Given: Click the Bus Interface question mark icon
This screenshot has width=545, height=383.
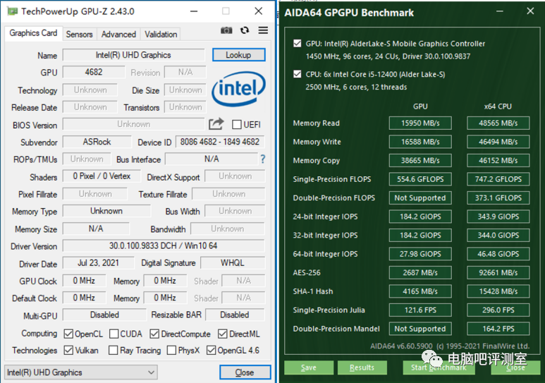Looking at the screenshot, I should point(263,159).
